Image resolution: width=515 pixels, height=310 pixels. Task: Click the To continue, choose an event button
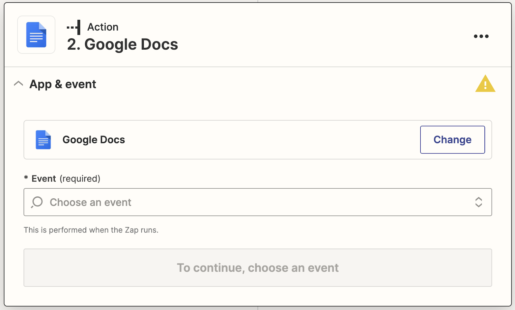257,268
